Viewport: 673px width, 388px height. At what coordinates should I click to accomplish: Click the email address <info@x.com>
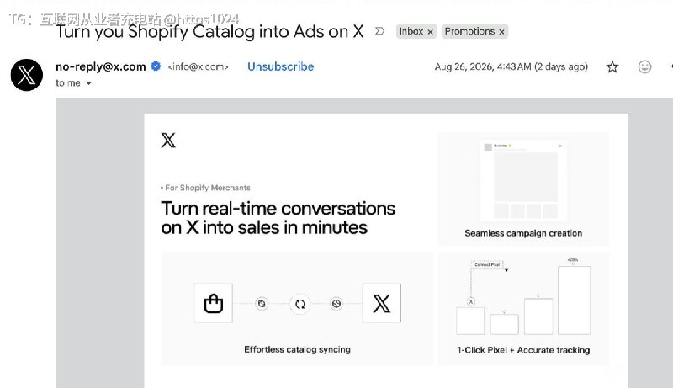tap(199, 67)
